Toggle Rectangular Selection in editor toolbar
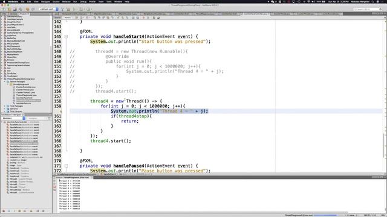 point(112,17)
